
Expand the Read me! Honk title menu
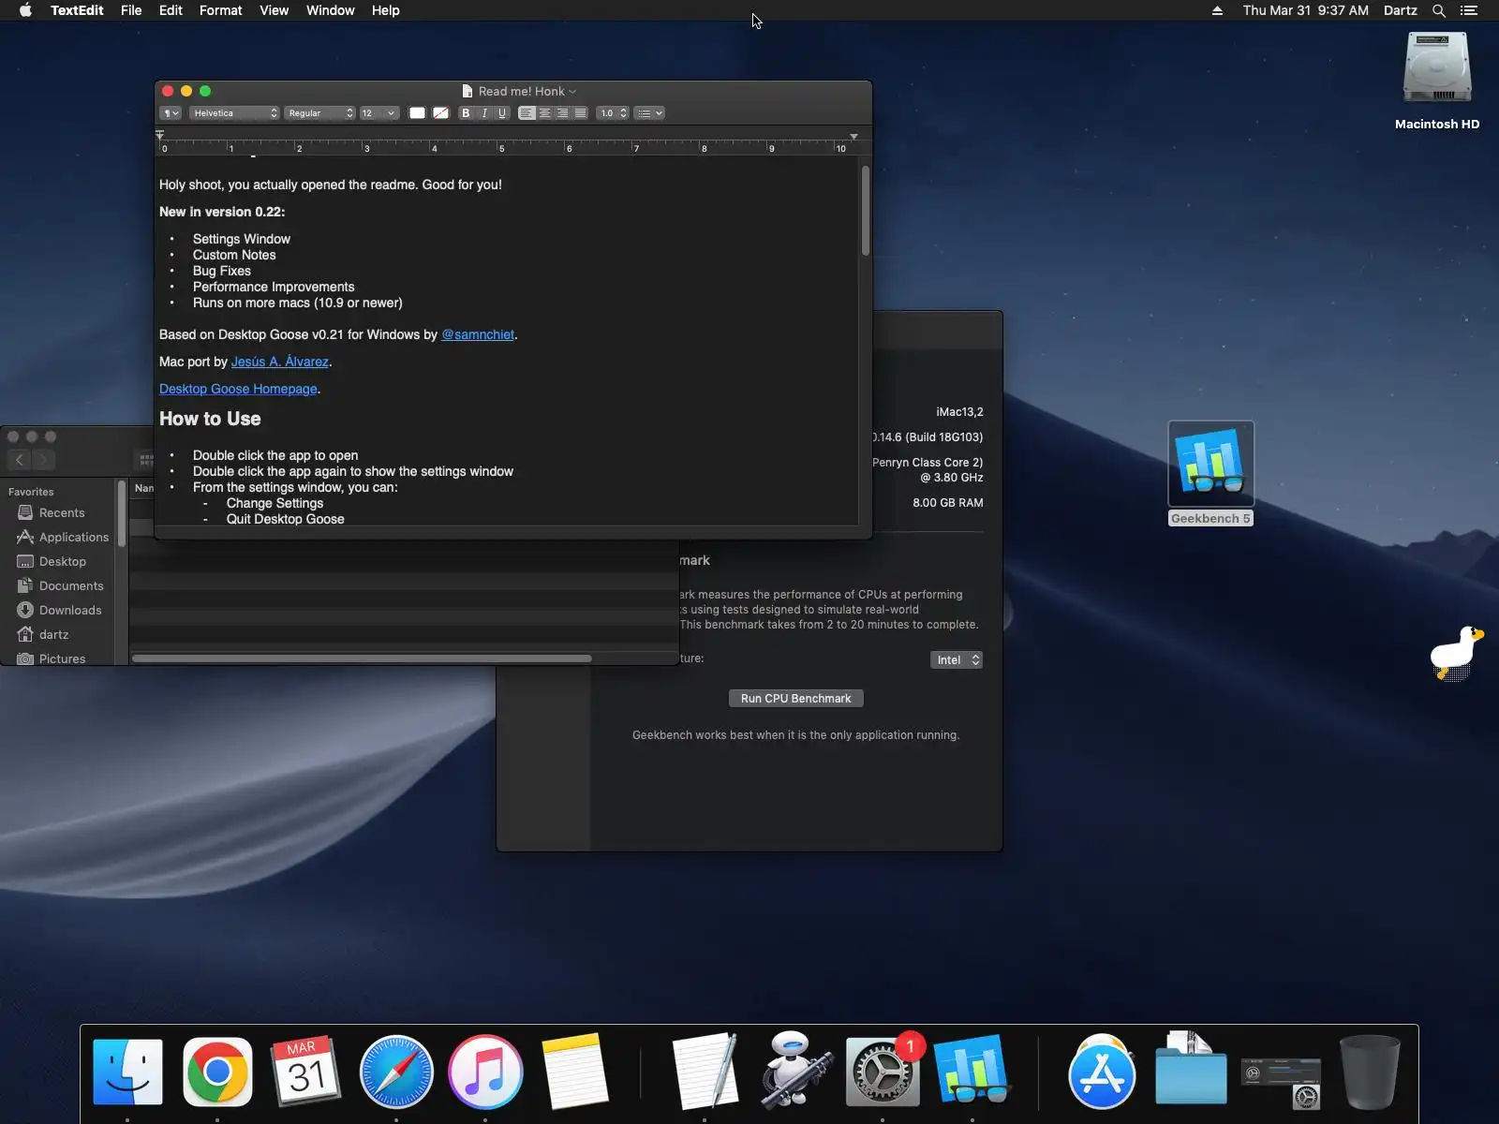coord(572,92)
